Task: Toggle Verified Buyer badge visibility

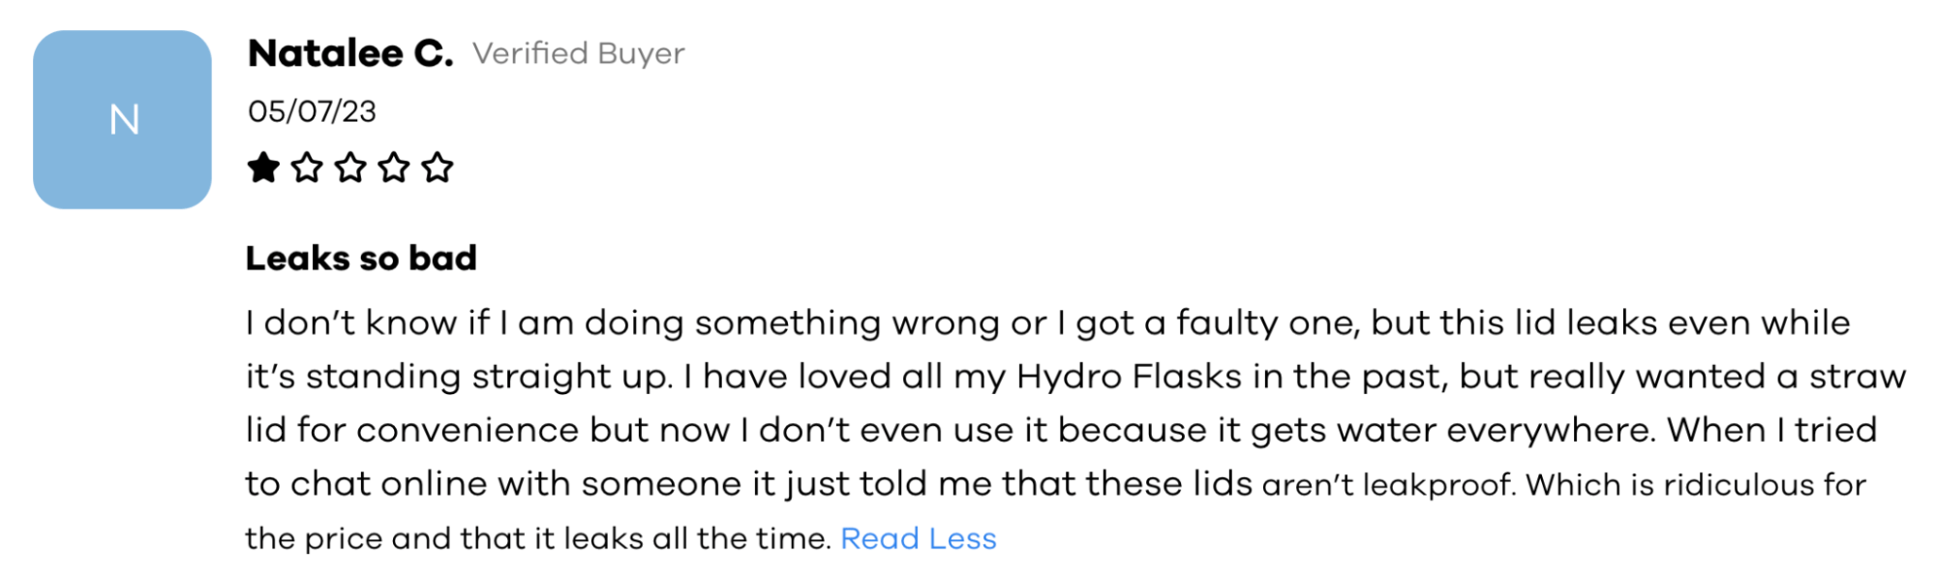Action: [x=578, y=54]
